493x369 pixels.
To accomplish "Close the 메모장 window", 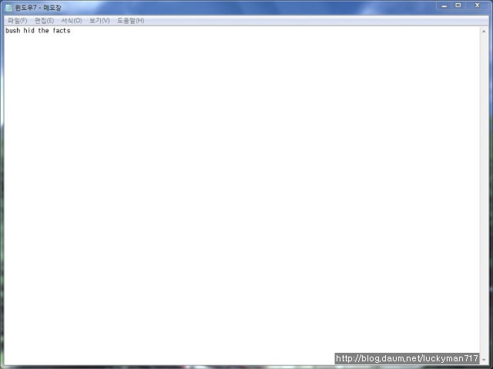I will coord(477,5).
